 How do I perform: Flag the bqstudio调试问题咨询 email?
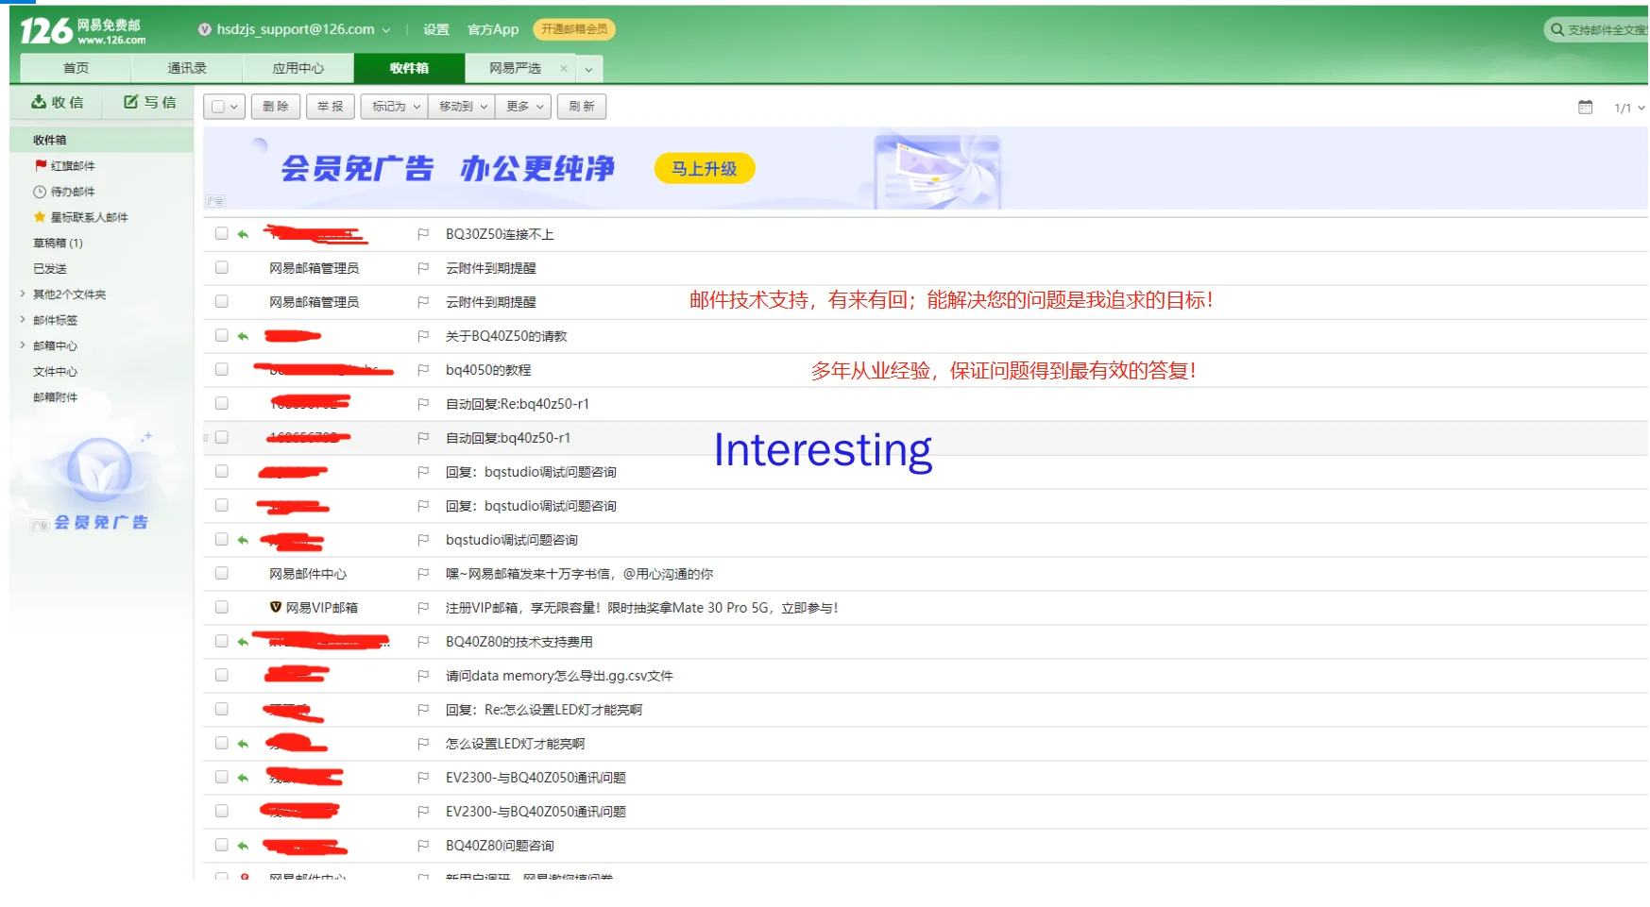[423, 540]
